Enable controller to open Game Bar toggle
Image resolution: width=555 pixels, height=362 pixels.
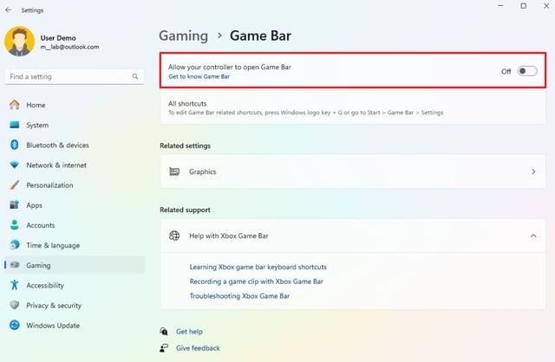tap(527, 71)
